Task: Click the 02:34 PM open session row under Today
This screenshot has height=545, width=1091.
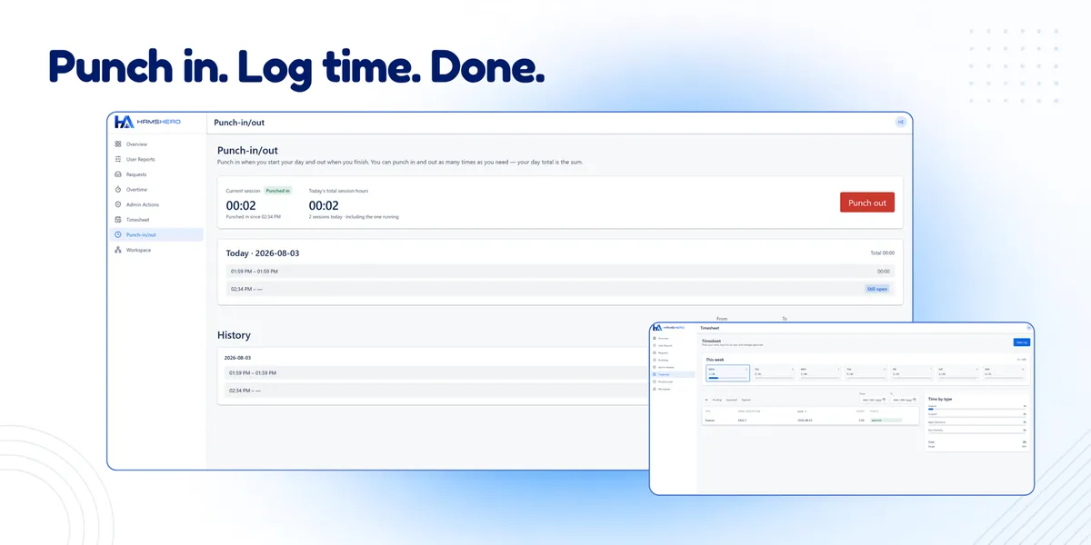Action: tap(560, 289)
